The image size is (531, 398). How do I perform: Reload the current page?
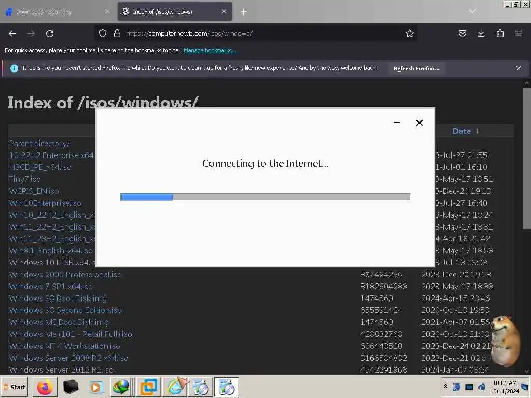point(50,34)
